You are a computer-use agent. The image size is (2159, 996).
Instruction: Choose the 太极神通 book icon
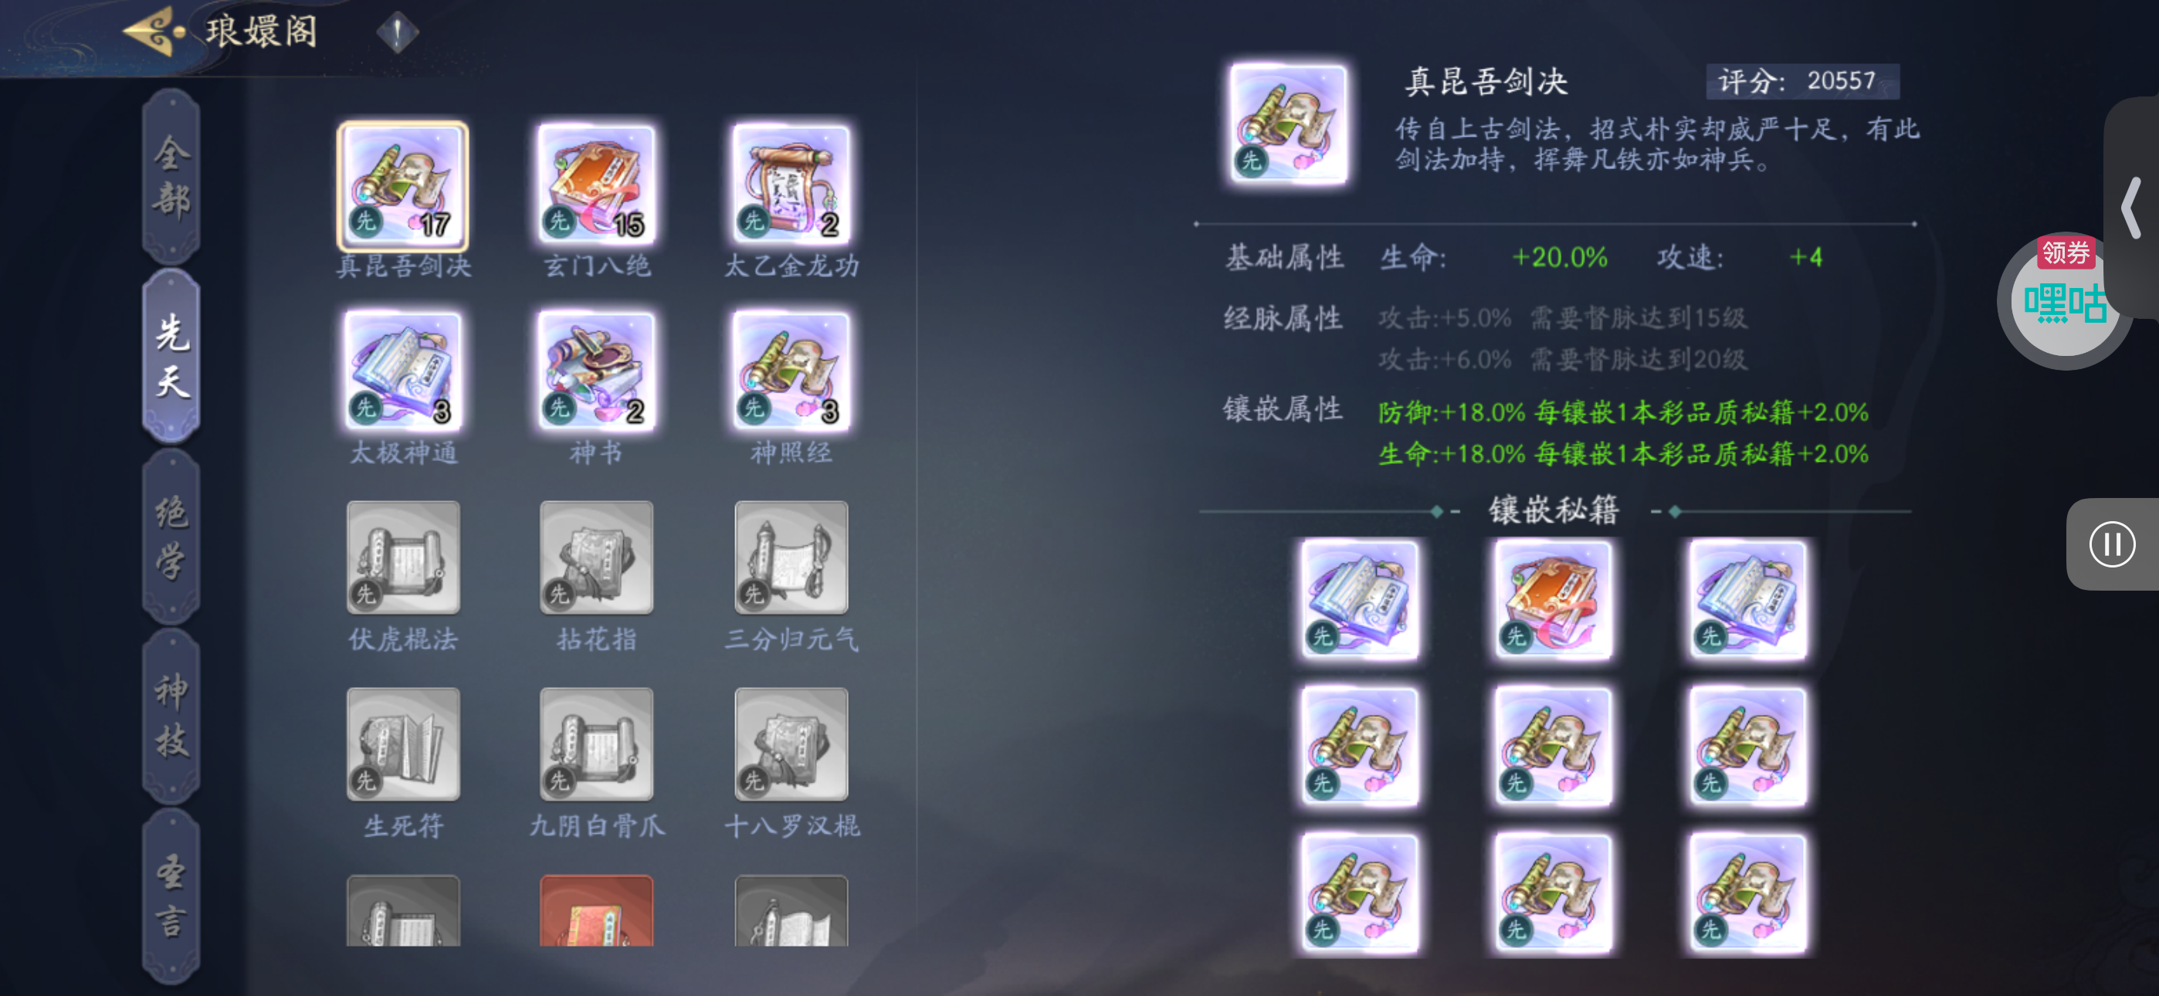403,372
